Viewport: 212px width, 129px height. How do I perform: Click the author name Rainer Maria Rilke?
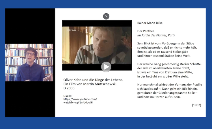tap(150, 23)
